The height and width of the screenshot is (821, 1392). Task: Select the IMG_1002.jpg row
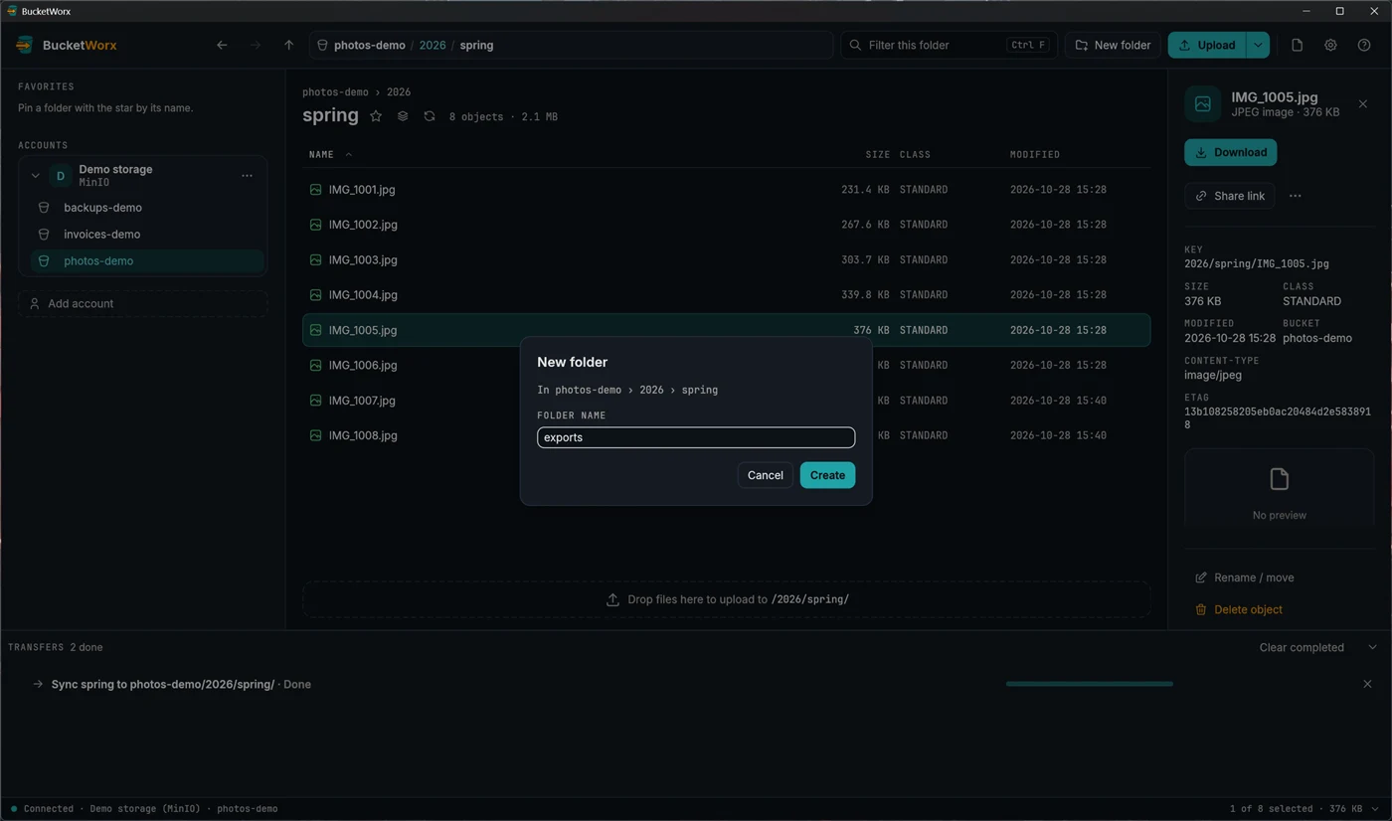pos(726,225)
